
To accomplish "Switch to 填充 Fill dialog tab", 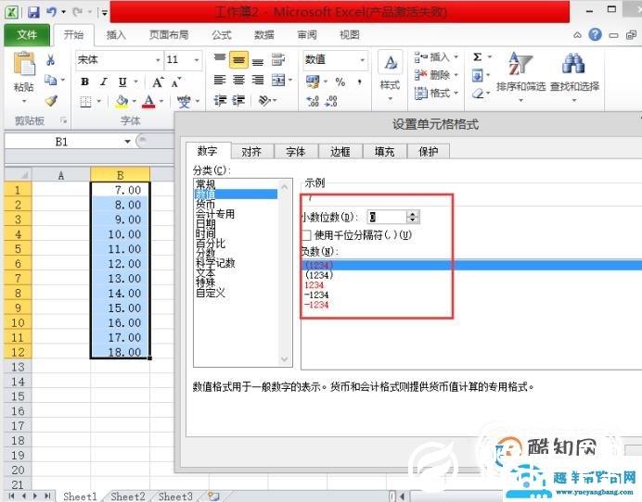I will coord(384,152).
